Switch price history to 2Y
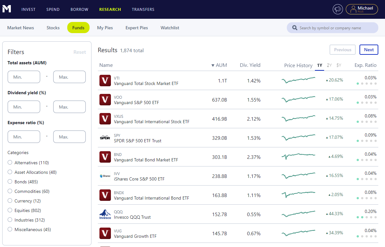This screenshot has width=385, height=247. point(329,65)
